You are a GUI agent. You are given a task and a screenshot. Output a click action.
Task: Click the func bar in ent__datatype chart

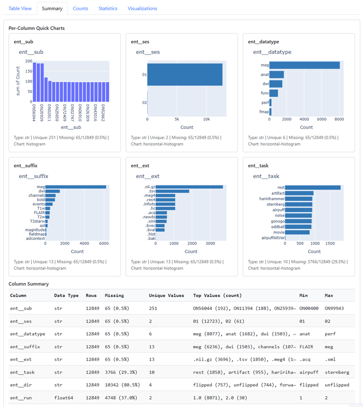click(274, 93)
